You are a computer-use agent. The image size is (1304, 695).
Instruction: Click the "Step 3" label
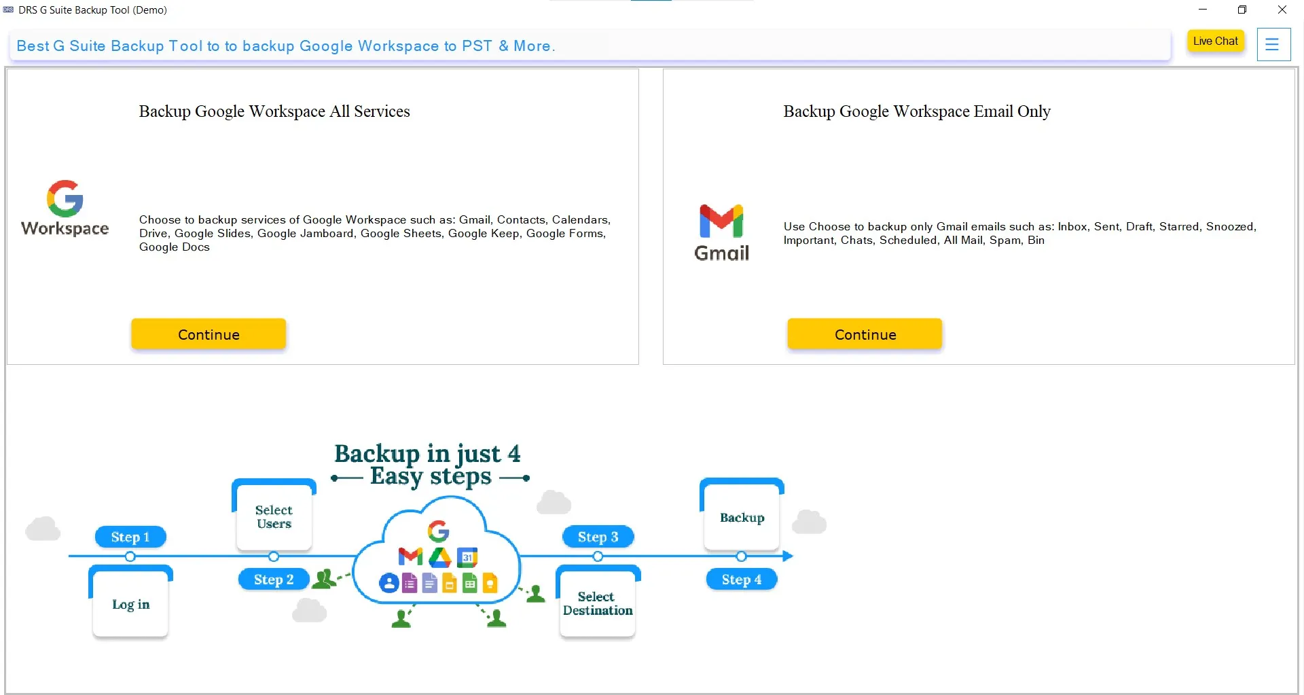[598, 537]
